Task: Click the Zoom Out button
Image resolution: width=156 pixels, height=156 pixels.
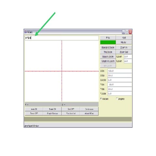Action: click(124, 52)
